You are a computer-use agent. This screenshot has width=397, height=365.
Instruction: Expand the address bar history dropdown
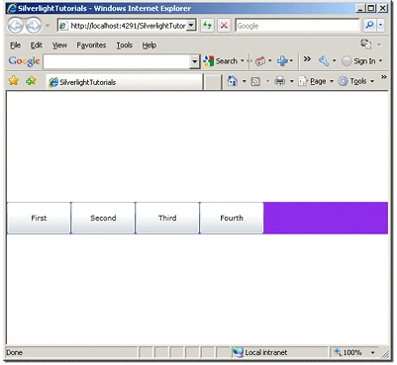click(x=191, y=26)
